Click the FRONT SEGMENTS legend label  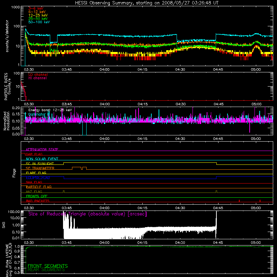pos(48,266)
